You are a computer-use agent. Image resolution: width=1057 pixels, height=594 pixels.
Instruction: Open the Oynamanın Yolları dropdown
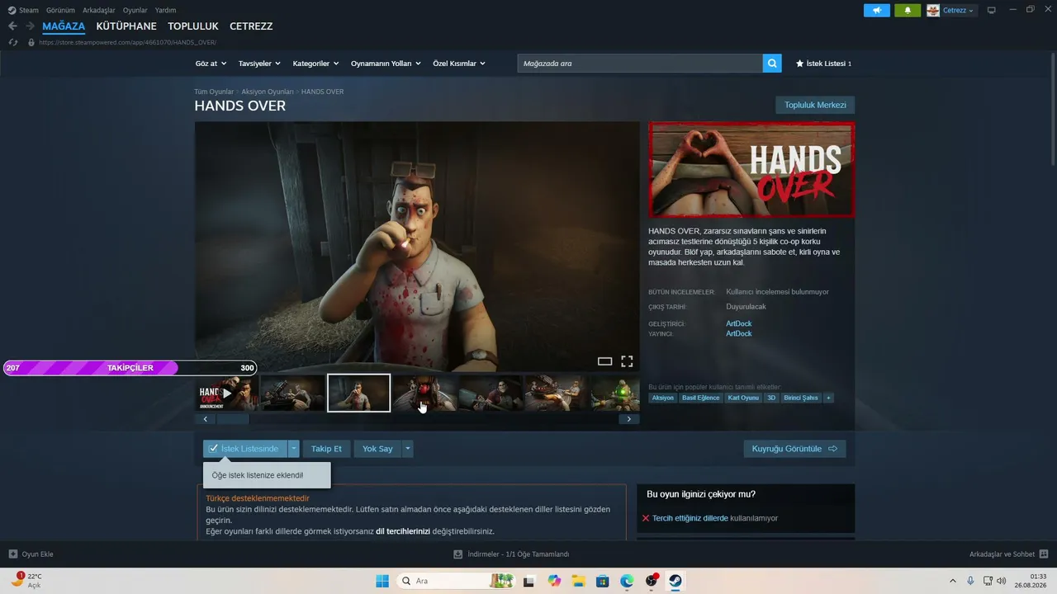pyautogui.click(x=386, y=64)
